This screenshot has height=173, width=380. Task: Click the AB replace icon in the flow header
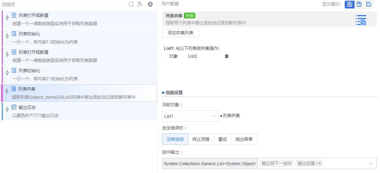pyautogui.click(x=140, y=4)
